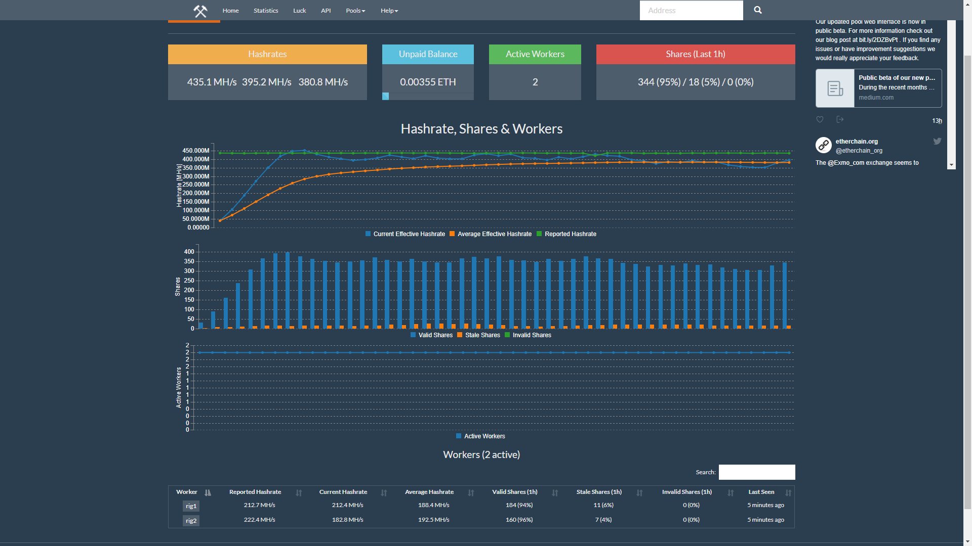This screenshot has width=972, height=546.
Task: Click rig2 current hashrate 182.8 MH/s
Action: pos(347,520)
